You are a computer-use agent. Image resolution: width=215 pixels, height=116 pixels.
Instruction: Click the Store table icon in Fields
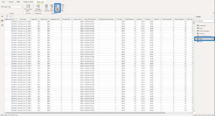tap(198, 42)
